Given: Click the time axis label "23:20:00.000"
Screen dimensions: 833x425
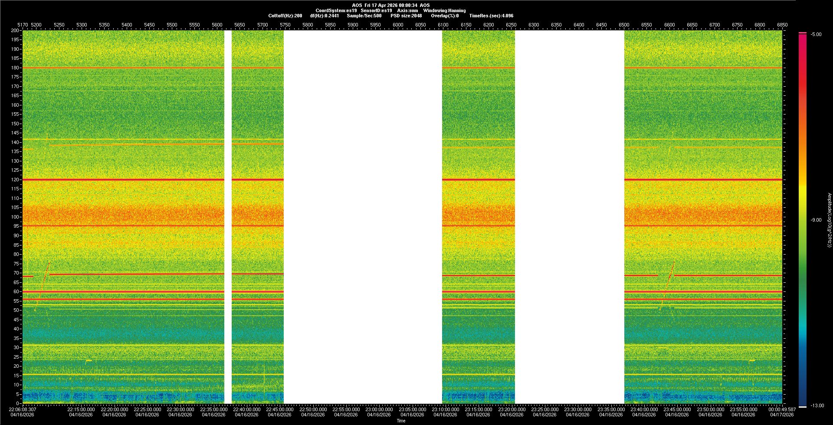Looking at the screenshot, I should point(512,409).
